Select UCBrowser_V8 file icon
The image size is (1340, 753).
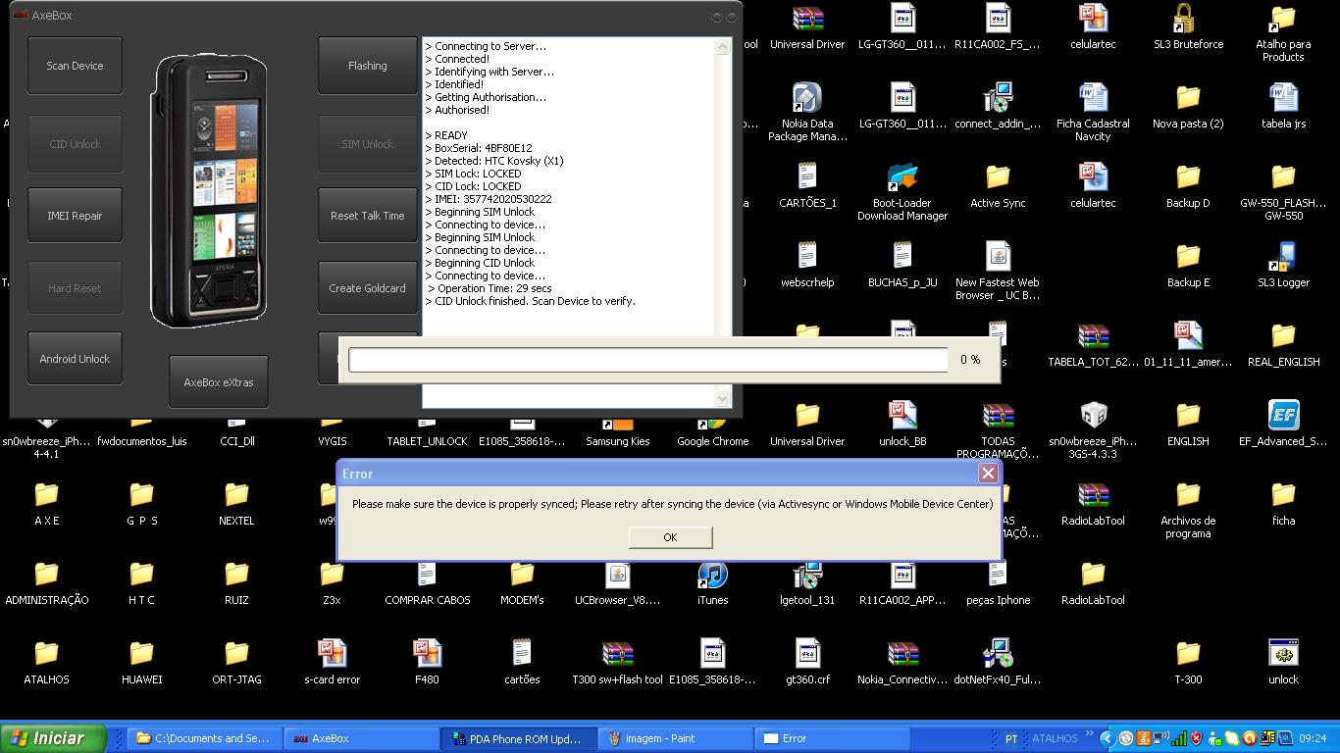[617, 575]
